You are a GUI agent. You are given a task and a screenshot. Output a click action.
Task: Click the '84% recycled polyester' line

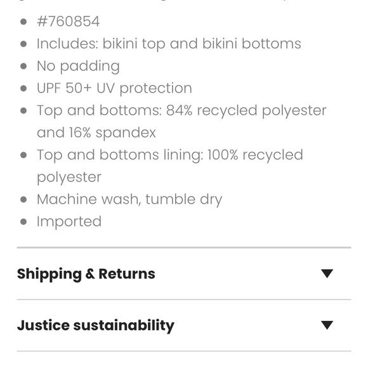(x=181, y=110)
